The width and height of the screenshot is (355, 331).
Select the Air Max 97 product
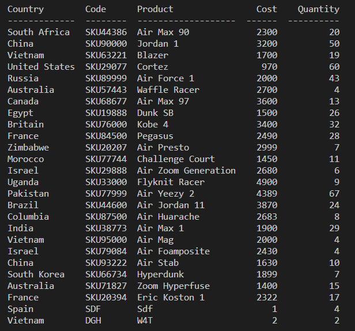pyautogui.click(x=163, y=101)
